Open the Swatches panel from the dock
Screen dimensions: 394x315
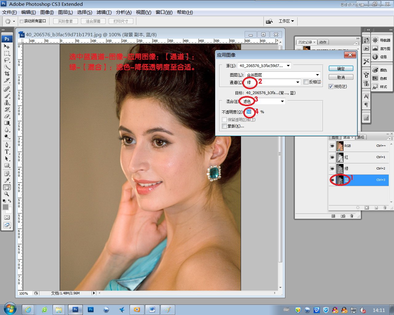[x=375, y=78]
